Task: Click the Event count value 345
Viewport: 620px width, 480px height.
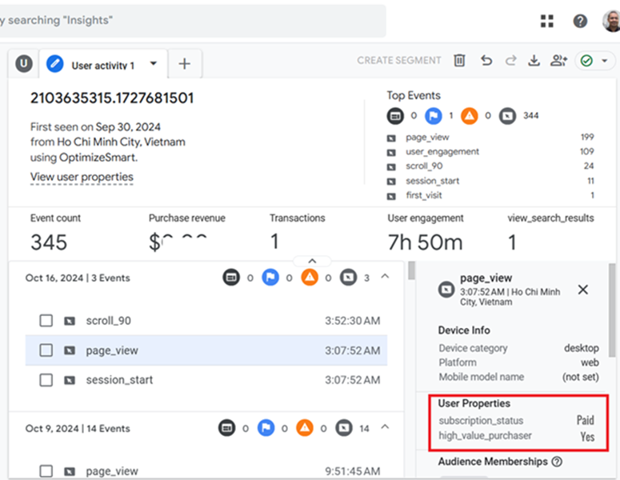Action: [49, 242]
